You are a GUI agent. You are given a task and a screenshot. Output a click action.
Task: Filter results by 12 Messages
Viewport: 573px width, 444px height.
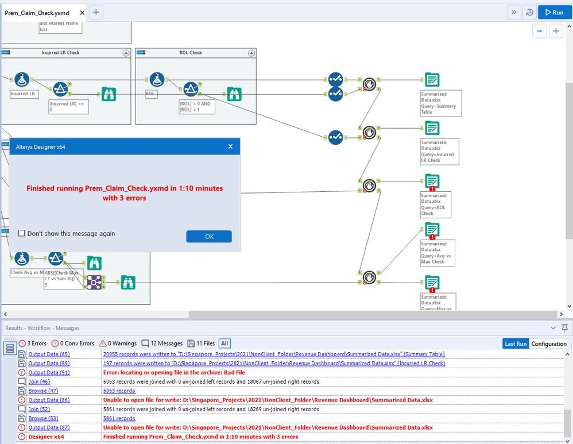(162, 343)
